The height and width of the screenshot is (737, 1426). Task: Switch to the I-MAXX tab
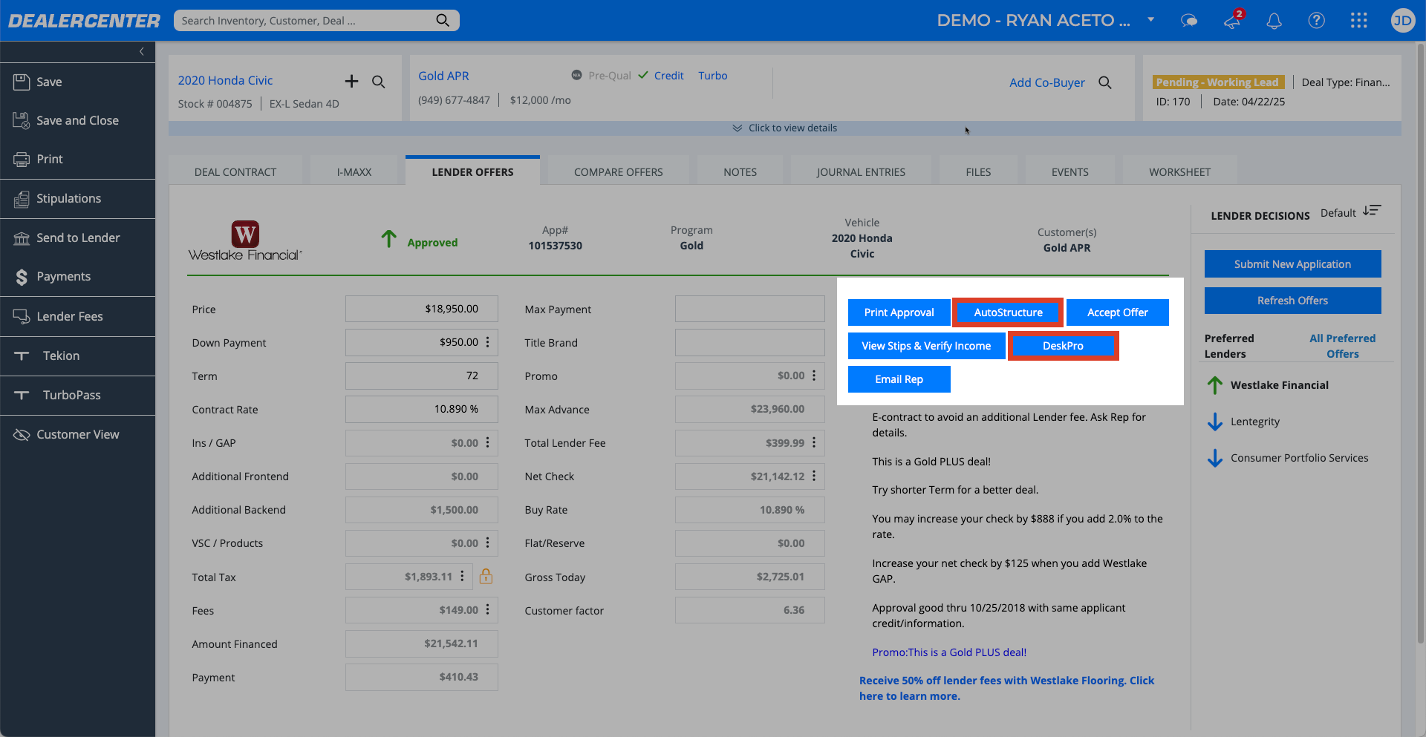click(x=354, y=171)
